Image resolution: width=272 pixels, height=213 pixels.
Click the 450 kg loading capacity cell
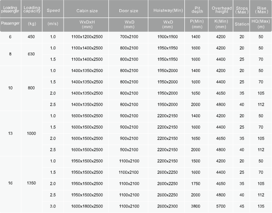pos(31,37)
